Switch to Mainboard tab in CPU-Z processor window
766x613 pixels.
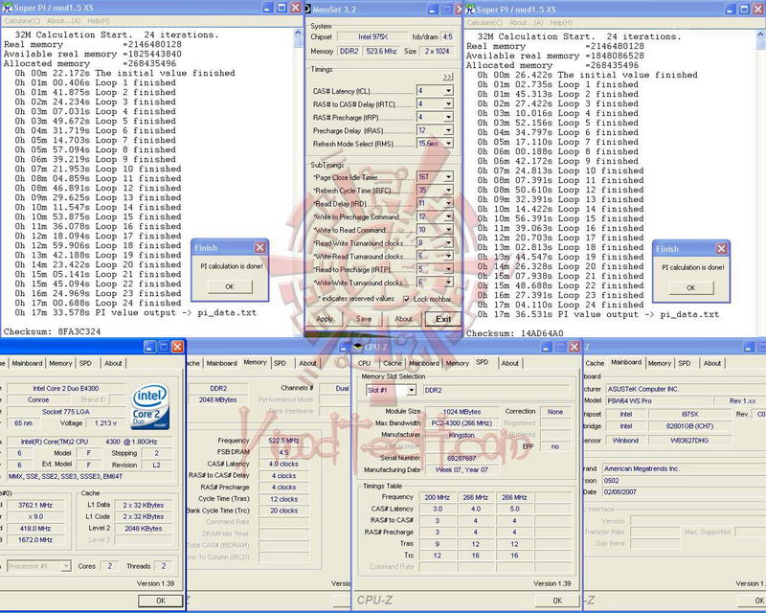click(28, 363)
